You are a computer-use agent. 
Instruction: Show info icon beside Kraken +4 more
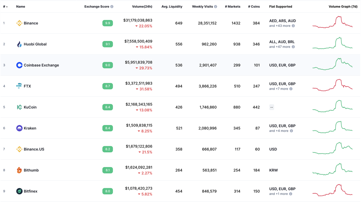[x=291, y=131]
